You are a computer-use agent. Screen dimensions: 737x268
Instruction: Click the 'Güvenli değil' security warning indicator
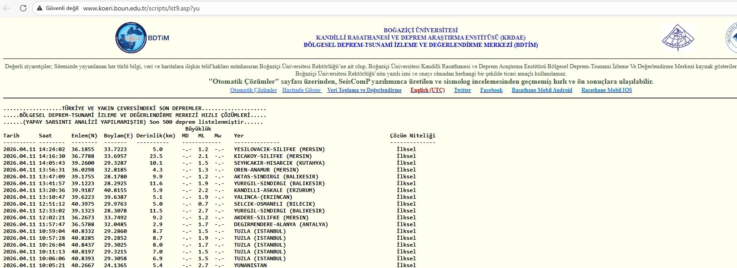point(57,8)
